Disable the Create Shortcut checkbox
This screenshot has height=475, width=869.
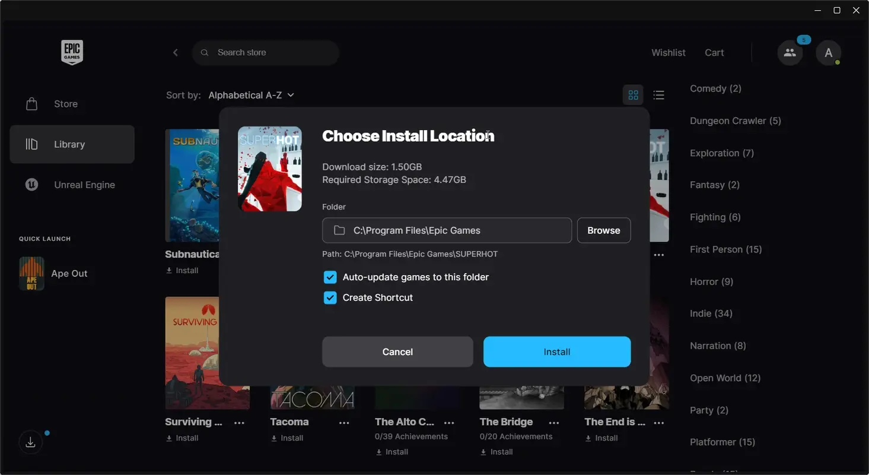[330, 297]
